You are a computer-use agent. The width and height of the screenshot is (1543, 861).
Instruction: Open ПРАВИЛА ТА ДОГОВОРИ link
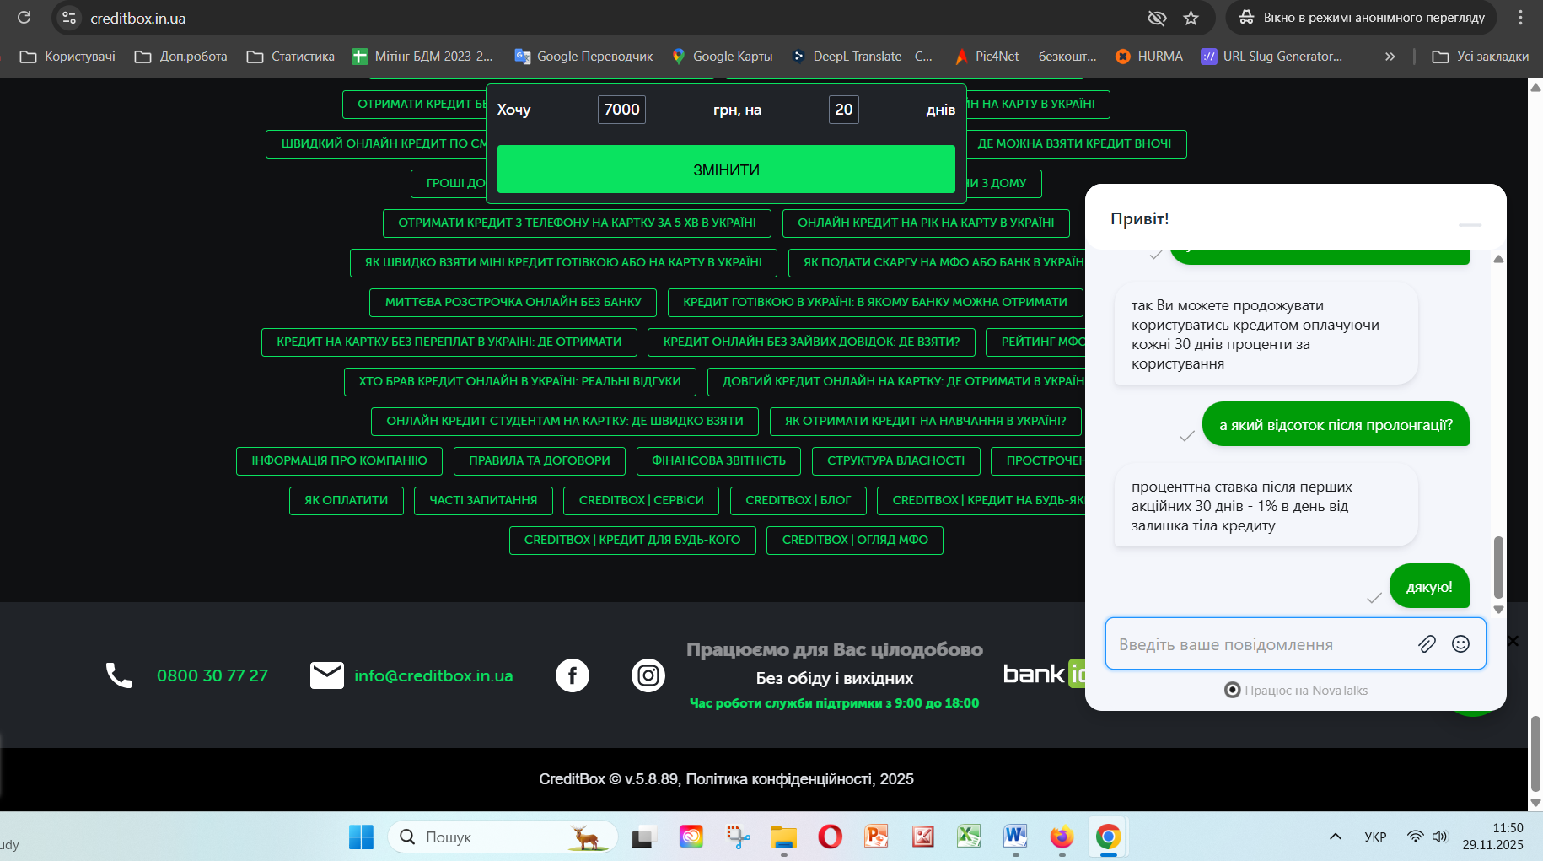tap(540, 460)
